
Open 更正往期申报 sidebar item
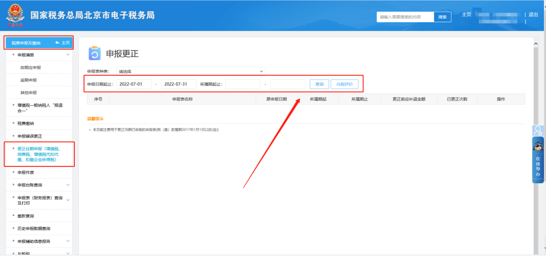coord(39,154)
